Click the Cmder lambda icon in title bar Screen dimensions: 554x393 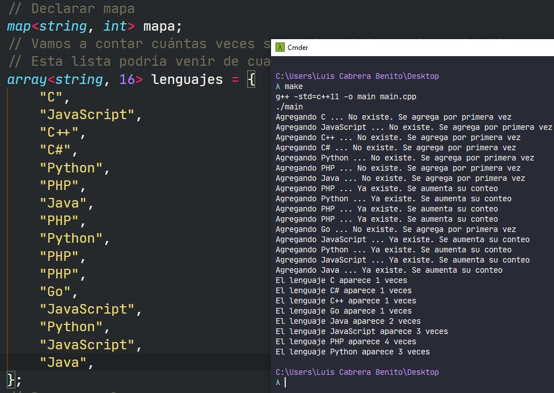point(280,48)
